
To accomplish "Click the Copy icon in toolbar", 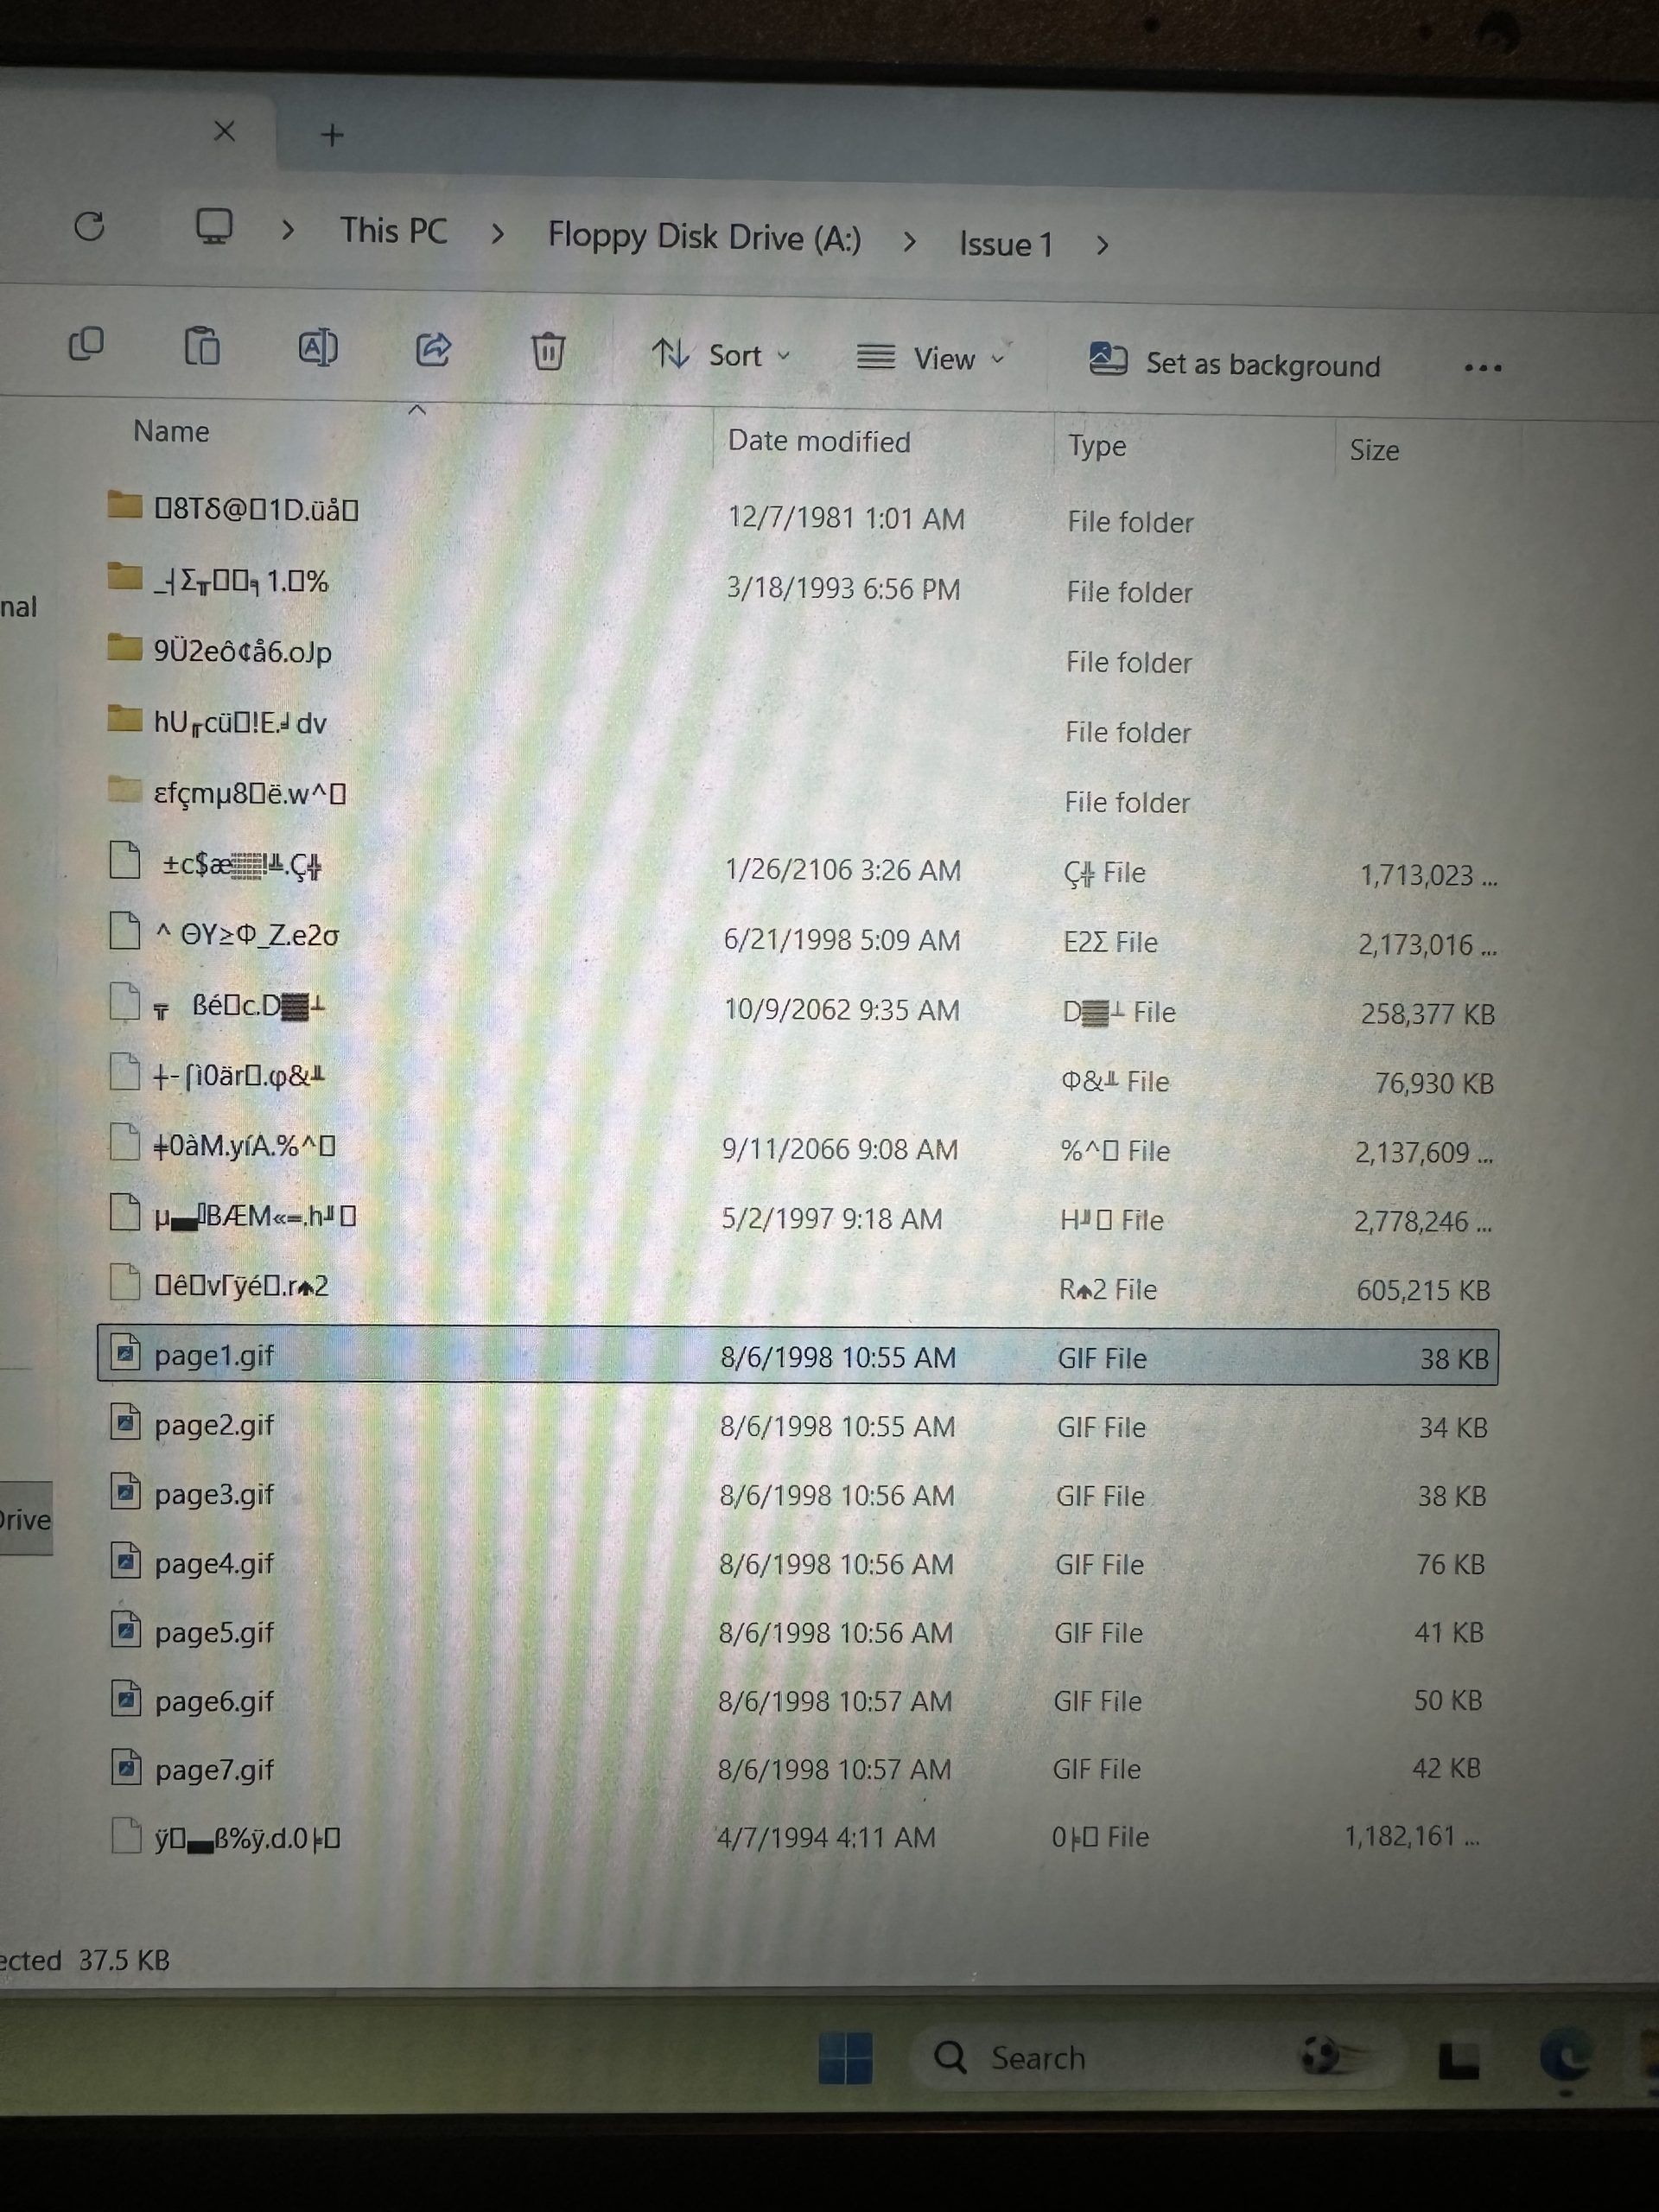I will pos(86,344).
